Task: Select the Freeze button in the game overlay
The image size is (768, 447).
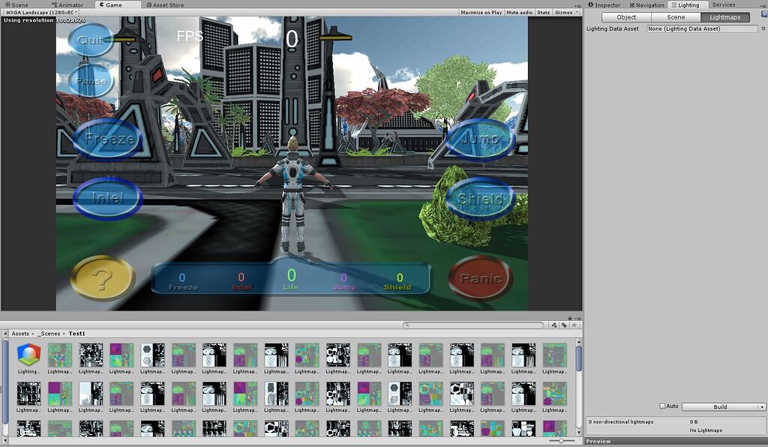Action: [x=108, y=139]
